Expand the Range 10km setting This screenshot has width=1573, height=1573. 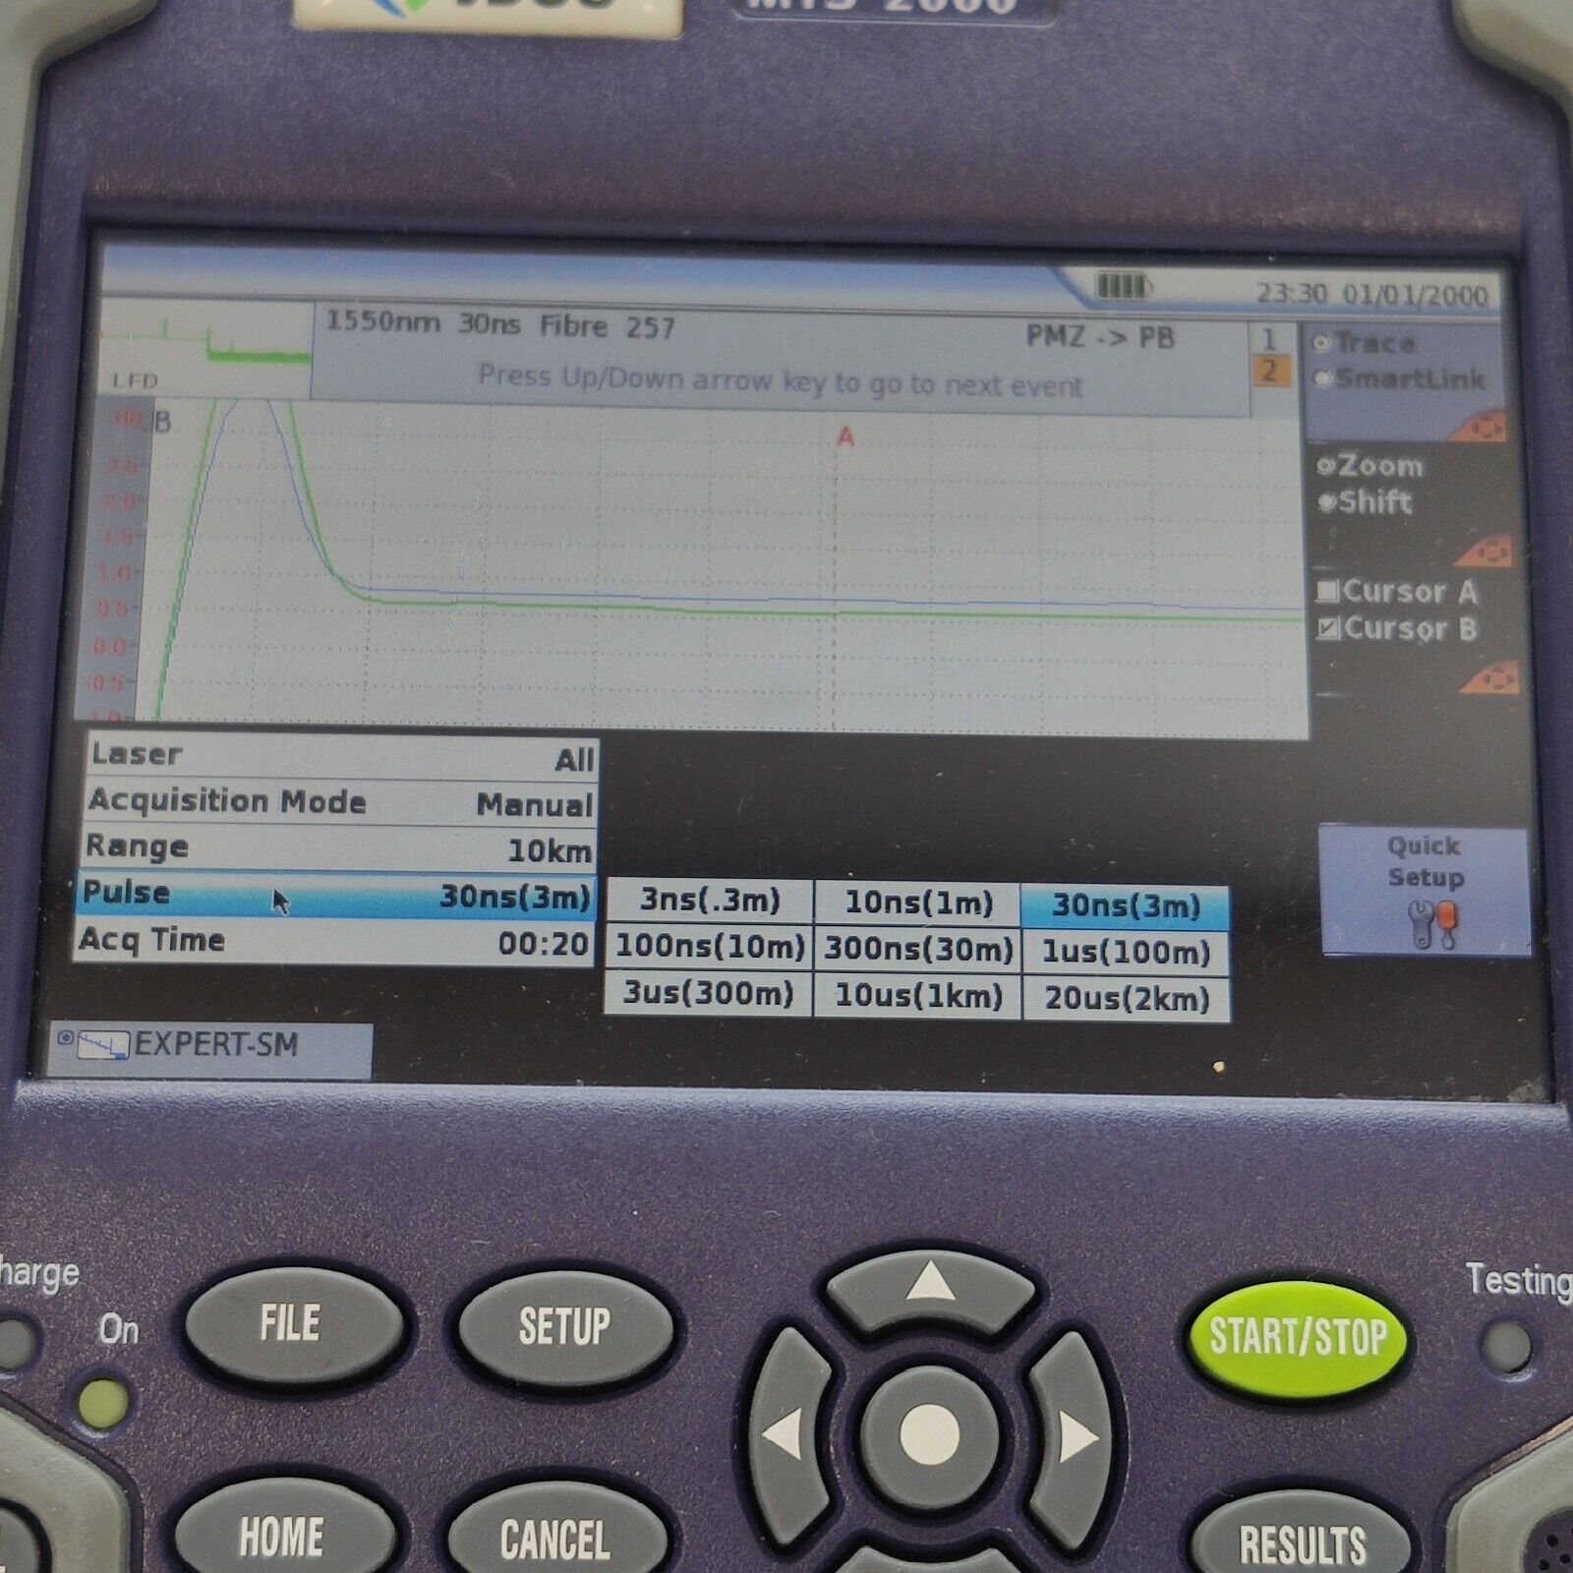tap(339, 847)
